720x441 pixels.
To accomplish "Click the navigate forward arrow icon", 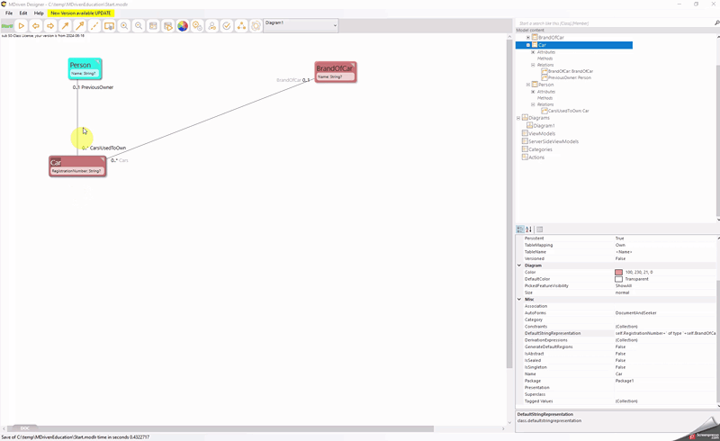I will click(x=50, y=26).
